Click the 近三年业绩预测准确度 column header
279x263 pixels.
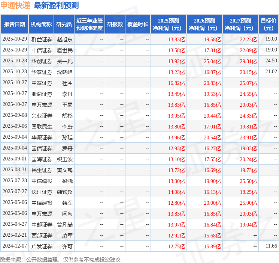pyautogui.click(x=89, y=24)
